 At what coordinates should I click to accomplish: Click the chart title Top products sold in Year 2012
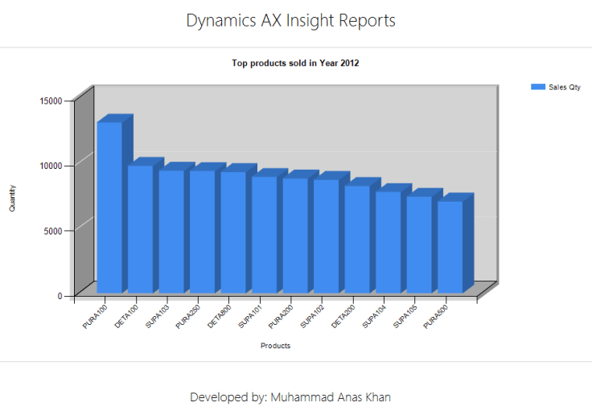coord(295,63)
